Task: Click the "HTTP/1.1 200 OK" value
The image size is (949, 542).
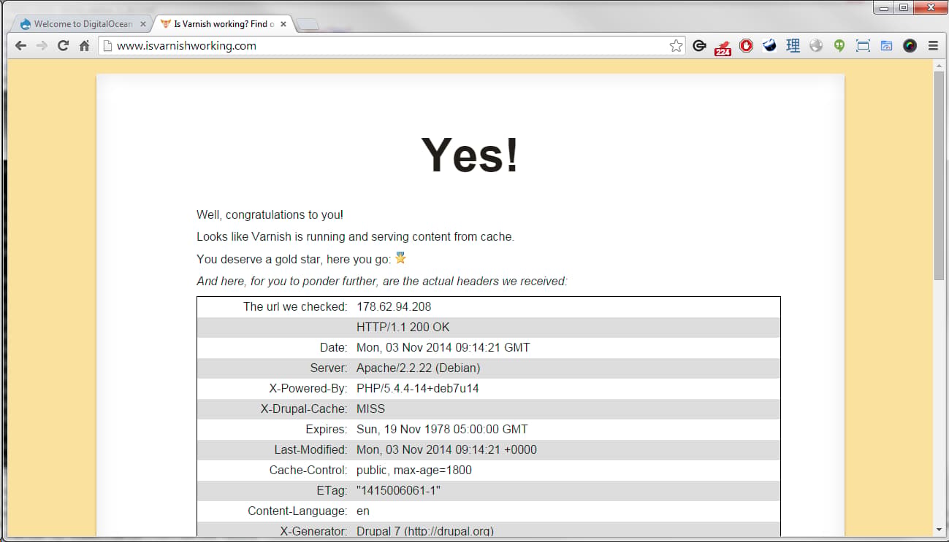Action: click(x=403, y=328)
